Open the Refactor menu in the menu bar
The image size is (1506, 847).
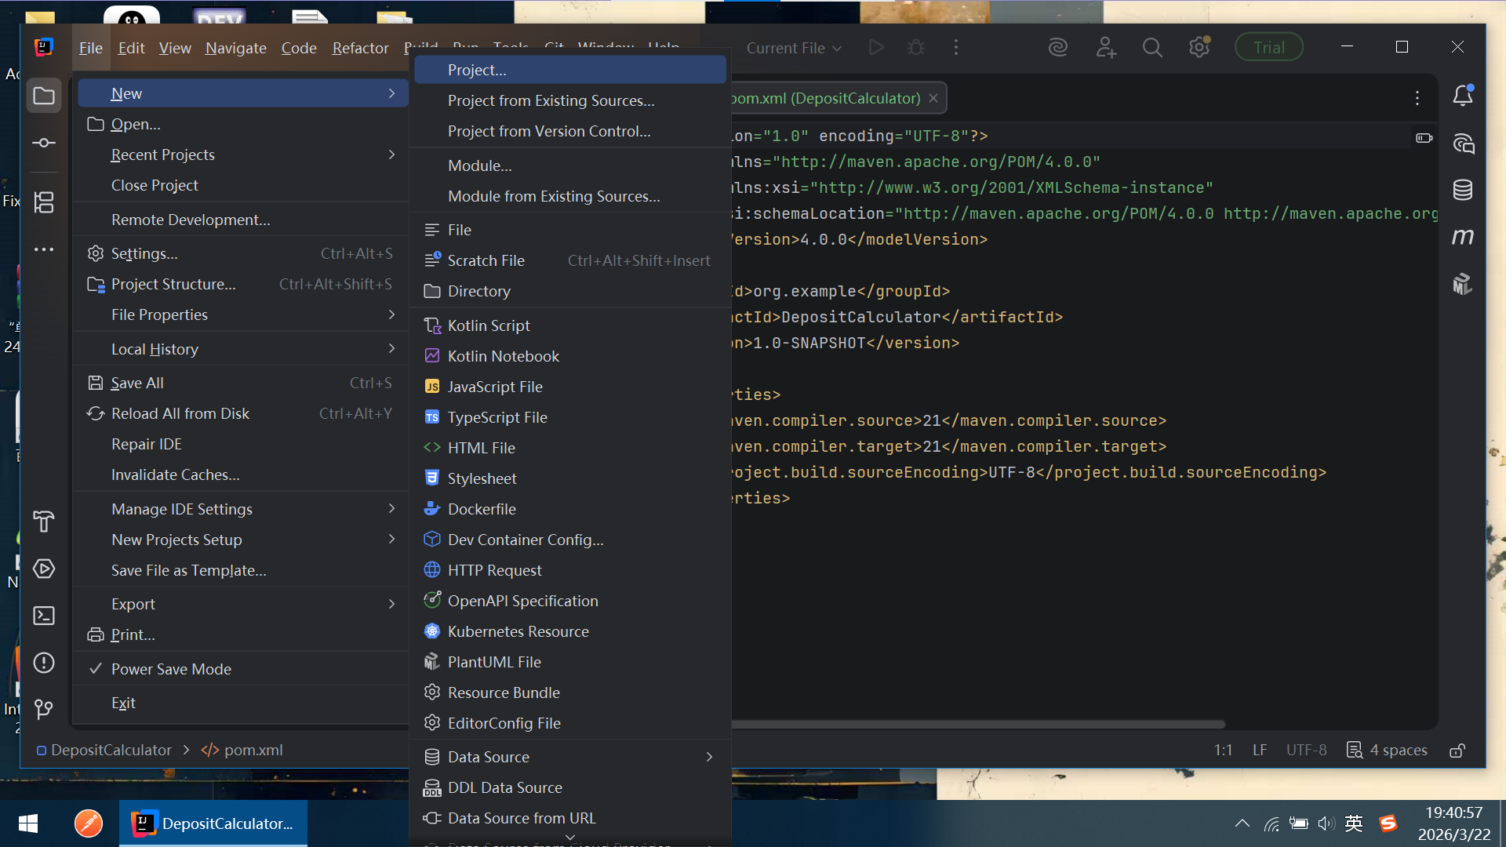pos(360,48)
